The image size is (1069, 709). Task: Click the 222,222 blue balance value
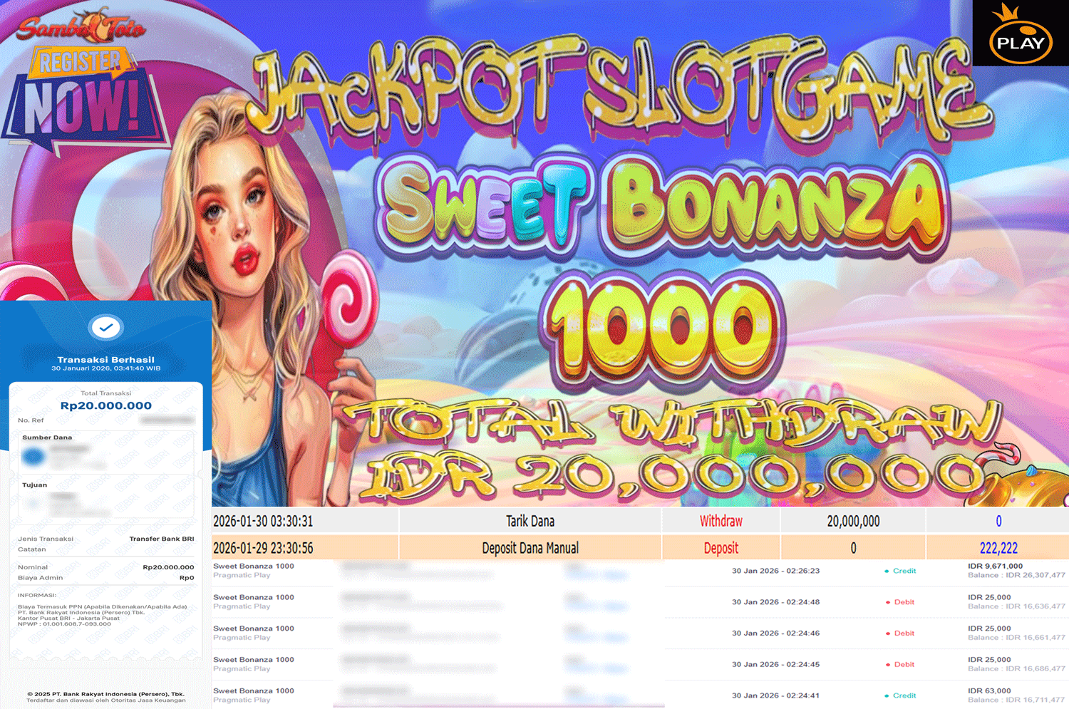coord(998,548)
